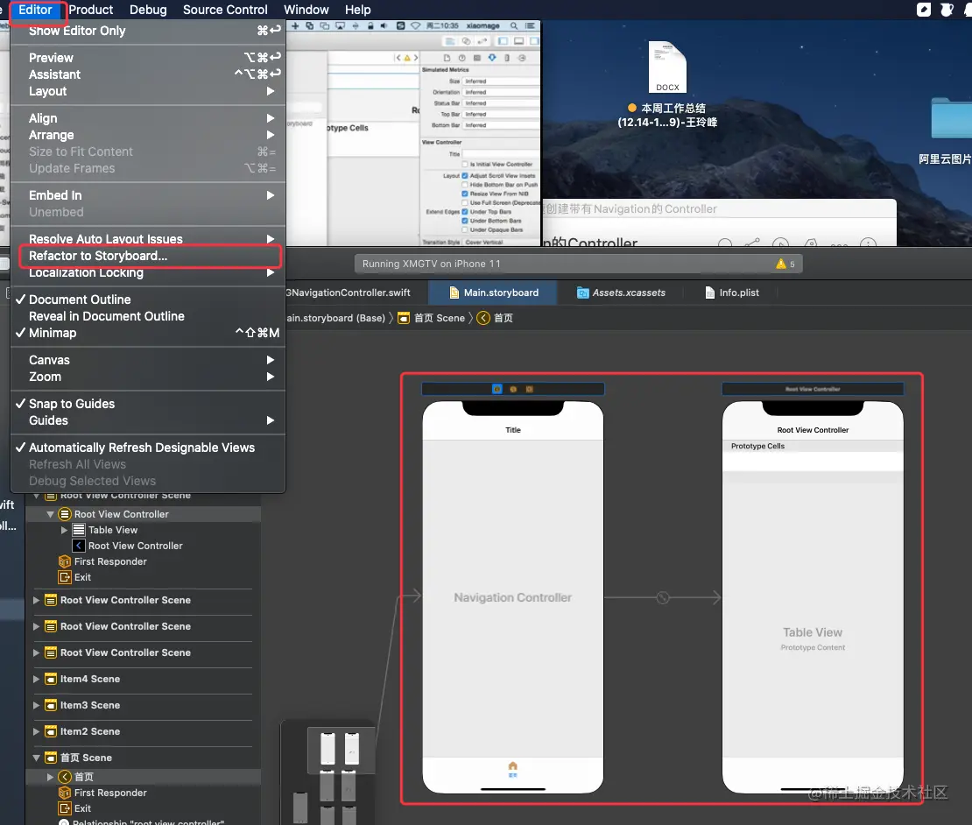Image resolution: width=972 pixels, height=825 pixels.
Task: Open the Source Control menu
Action: point(225,10)
